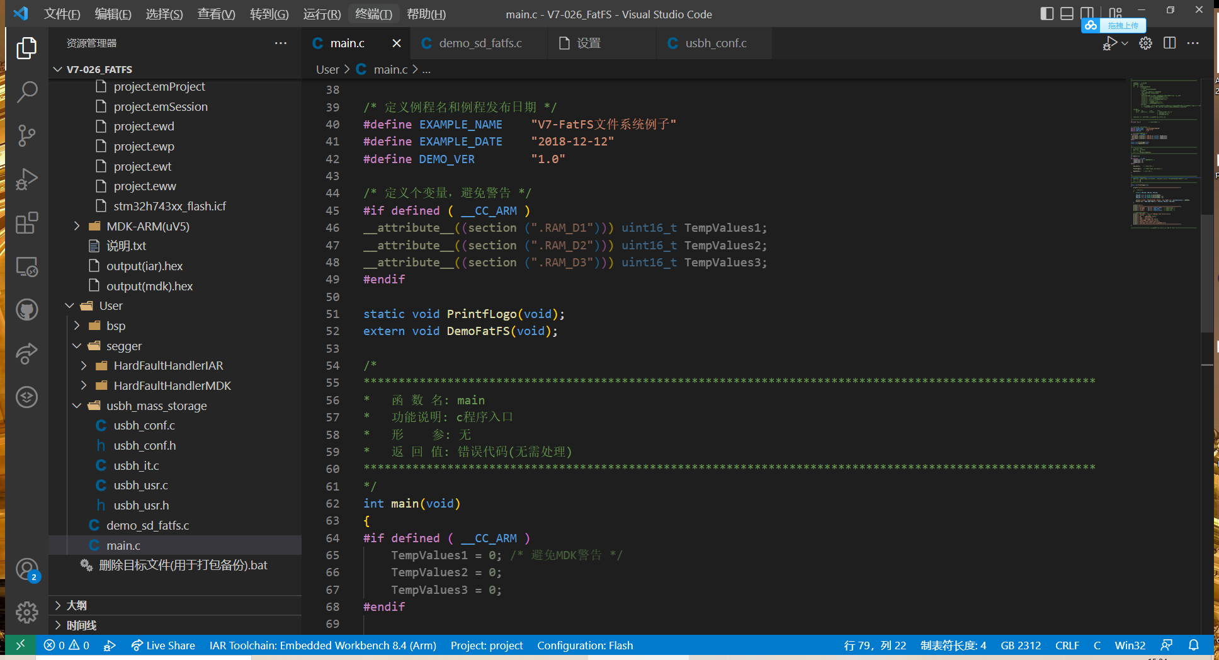Open the Manage gear in activity bar
This screenshot has width=1219, height=660.
26,612
